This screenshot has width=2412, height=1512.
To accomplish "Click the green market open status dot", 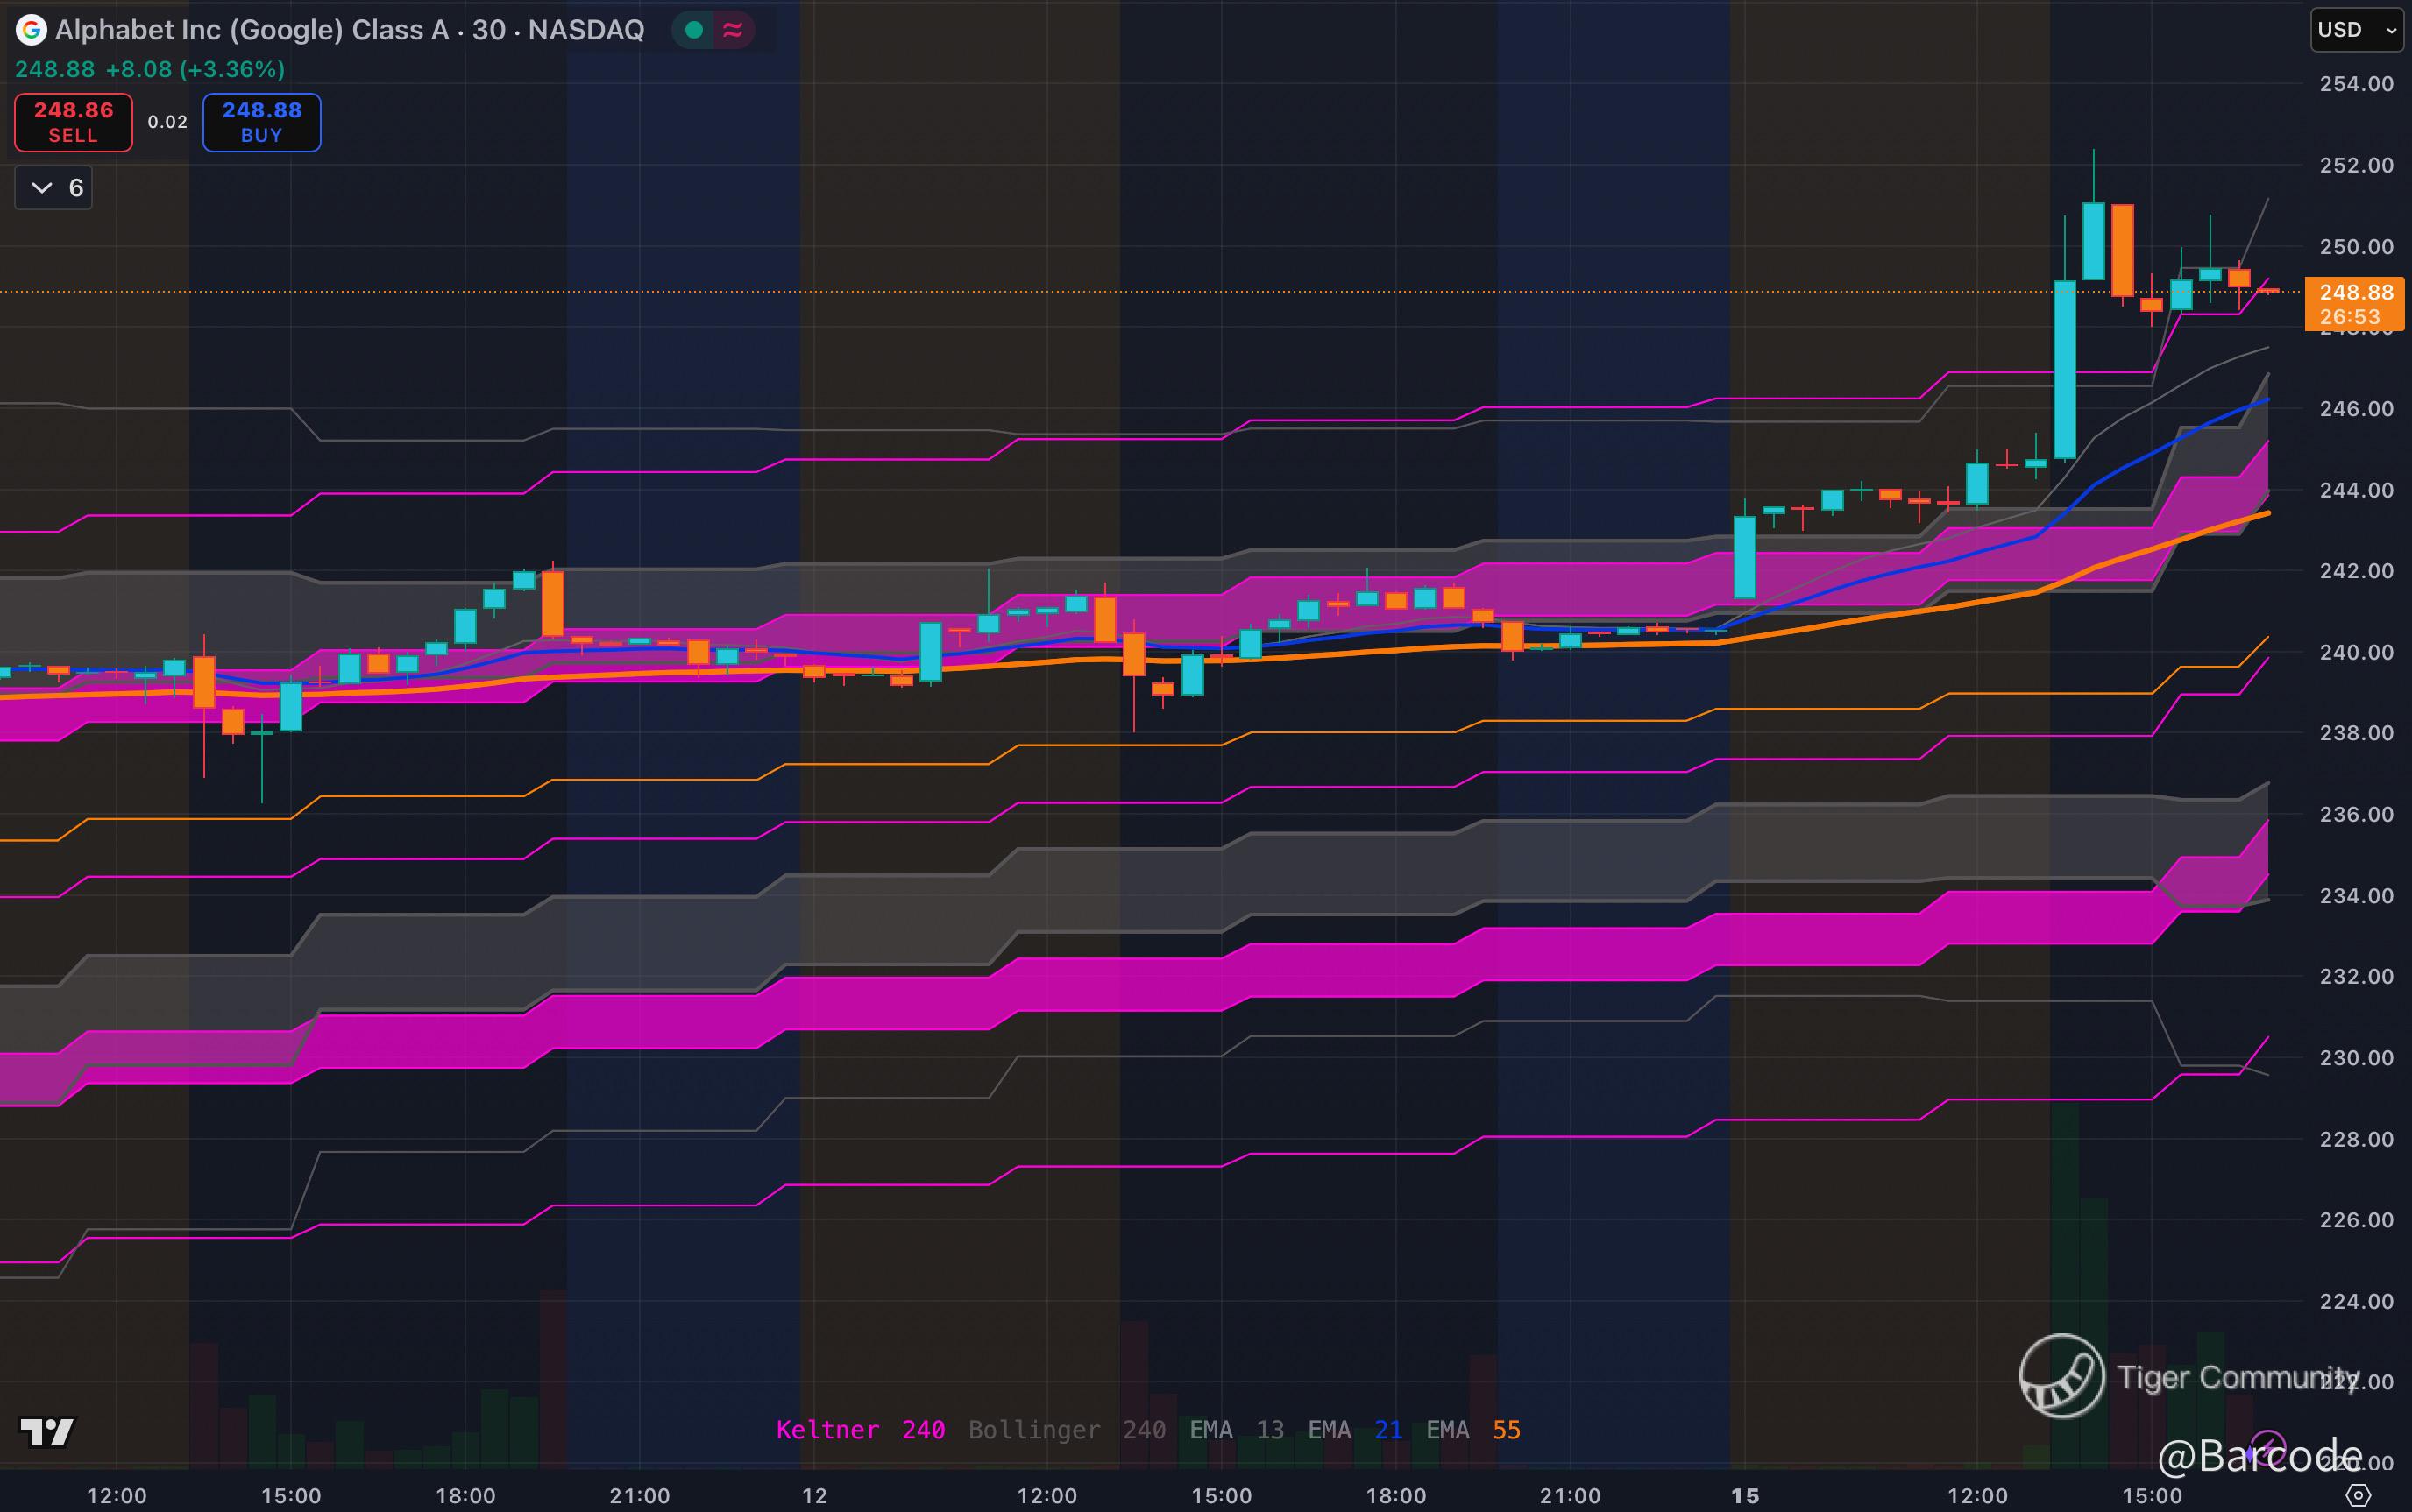I will click(693, 30).
